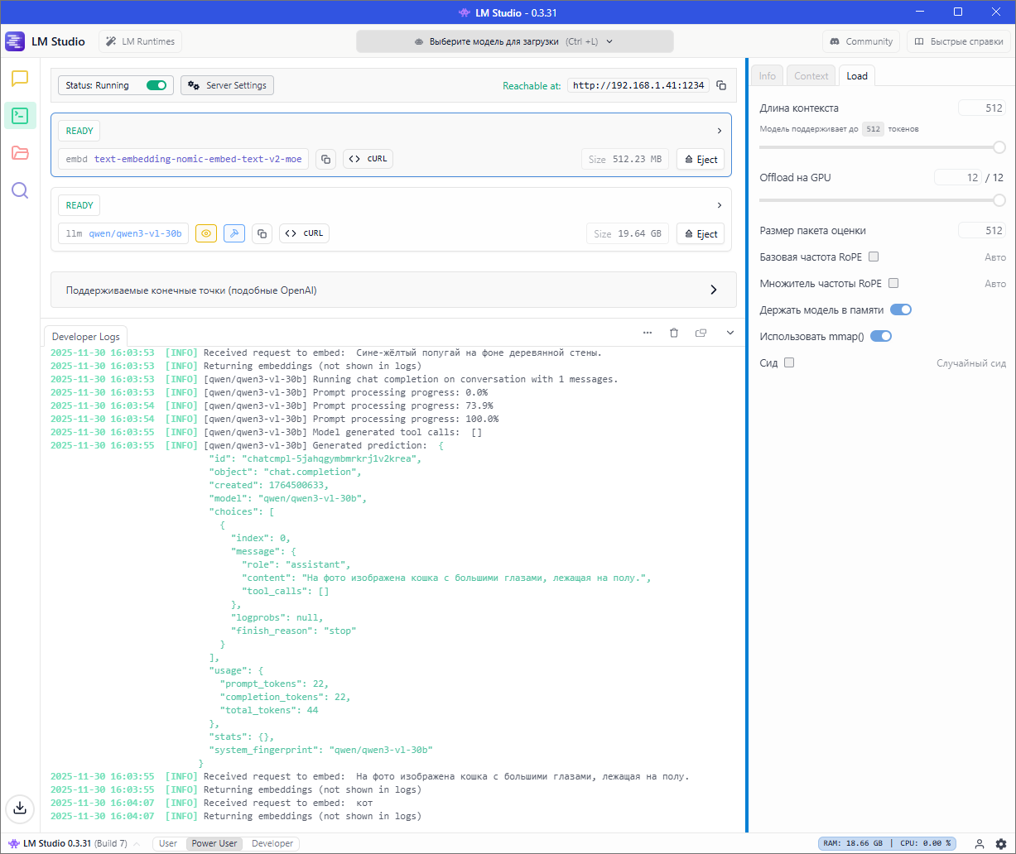The height and width of the screenshot is (854, 1016).
Task: Expand supported OpenAI-like endpoints section
Action: (x=714, y=290)
